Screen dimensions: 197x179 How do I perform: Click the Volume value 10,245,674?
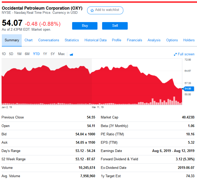87,168
